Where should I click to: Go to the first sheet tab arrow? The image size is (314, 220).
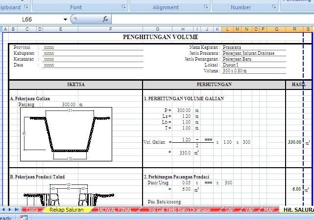click(x=3, y=209)
